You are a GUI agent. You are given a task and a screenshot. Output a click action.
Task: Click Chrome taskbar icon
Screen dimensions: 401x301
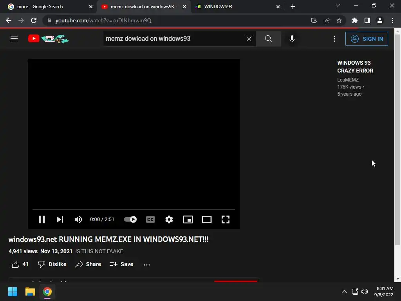[47, 292]
